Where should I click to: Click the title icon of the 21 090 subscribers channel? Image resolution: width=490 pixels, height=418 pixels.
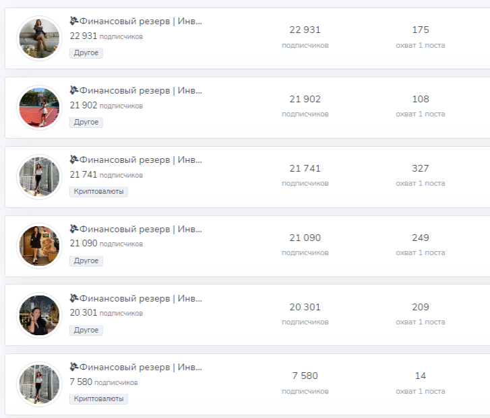[x=74, y=229]
